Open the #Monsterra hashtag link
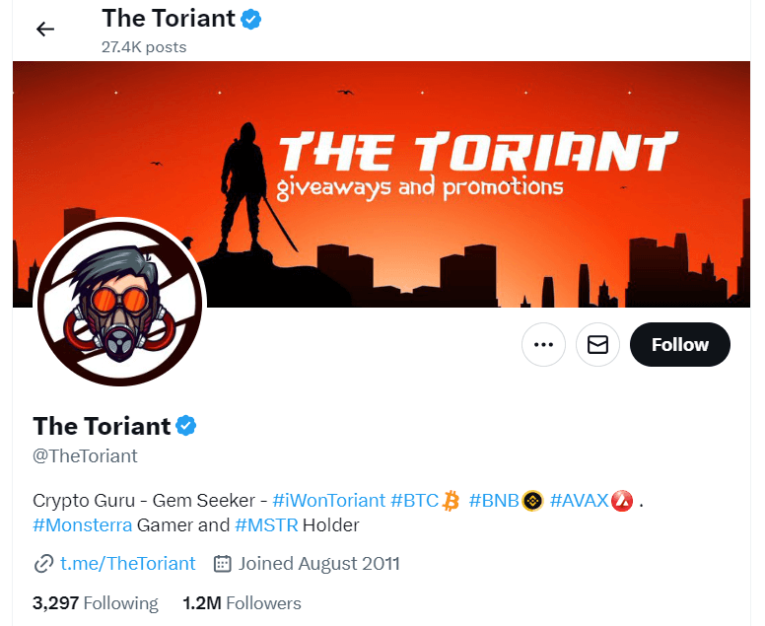The width and height of the screenshot is (765, 626). point(83,525)
